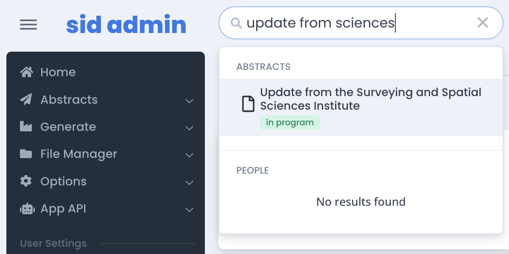
Task: Click the File Manager folder icon
Action: click(26, 154)
